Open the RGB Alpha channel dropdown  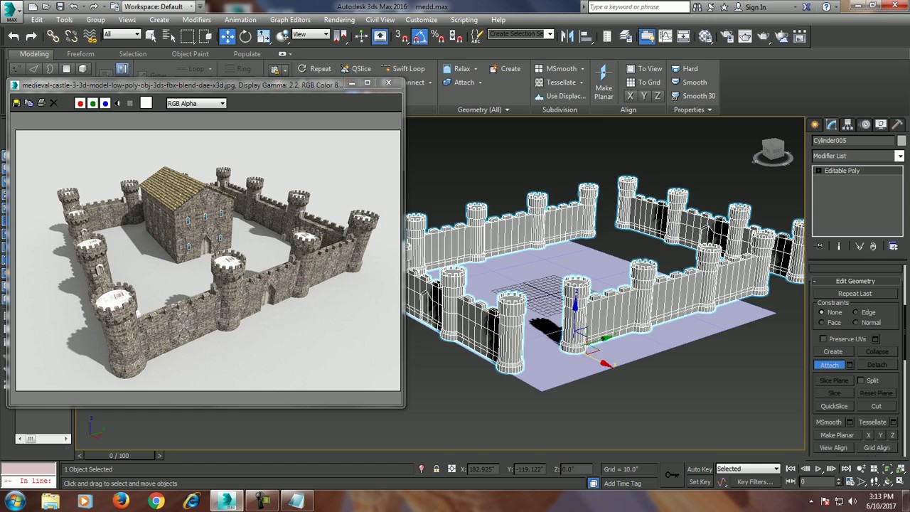196,104
